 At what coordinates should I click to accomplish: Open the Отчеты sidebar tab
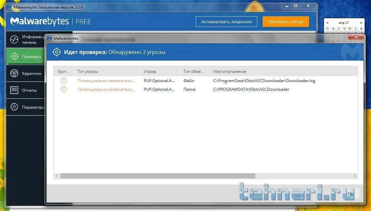coord(25,90)
